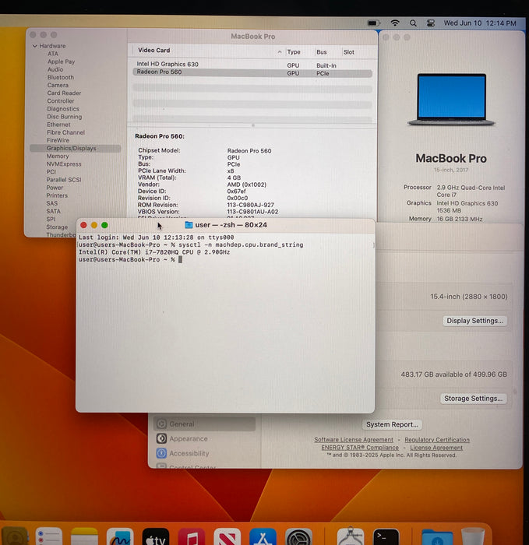Viewport: 529px width, 545px height.
Task: Open Storage Settings in About window
Action: click(474, 399)
